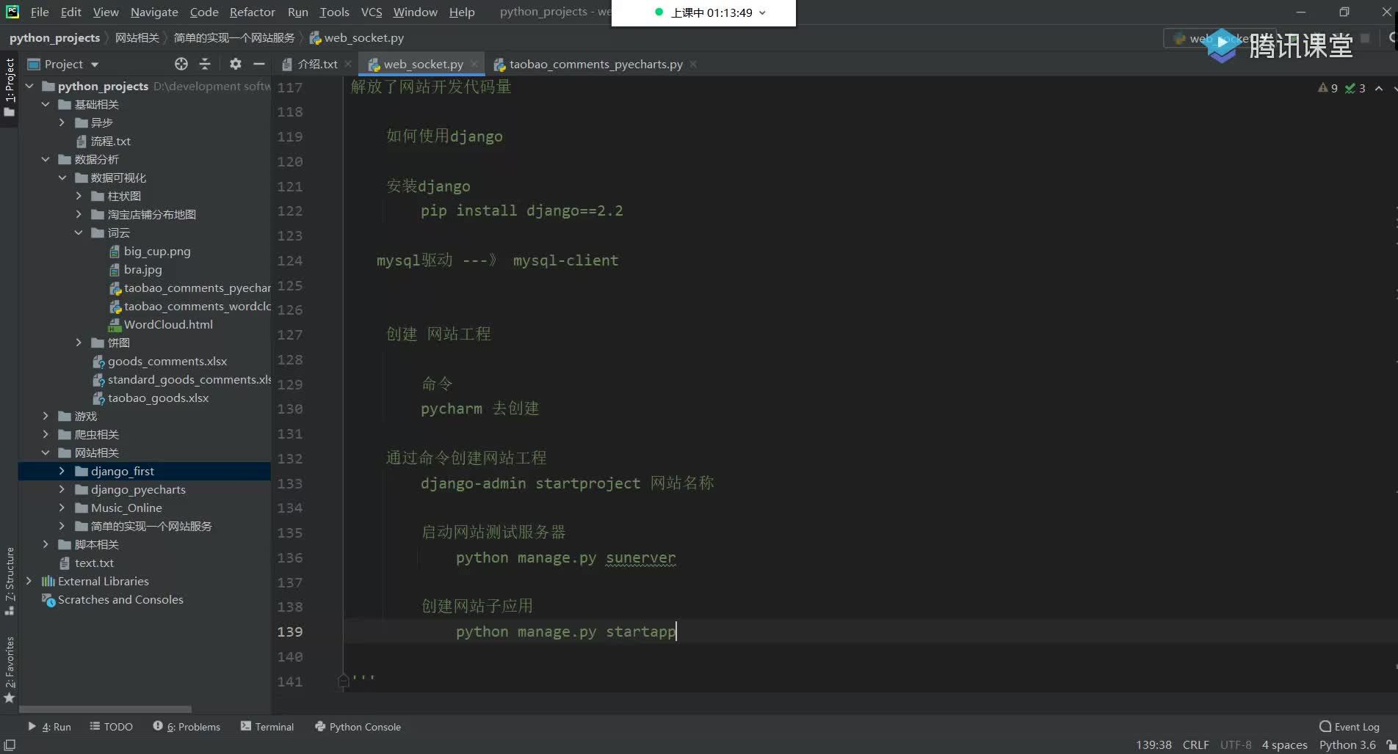Viewport: 1398px width, 754px height.
Task: Open the Python Console tool window
Action: (x=358, y=726)
